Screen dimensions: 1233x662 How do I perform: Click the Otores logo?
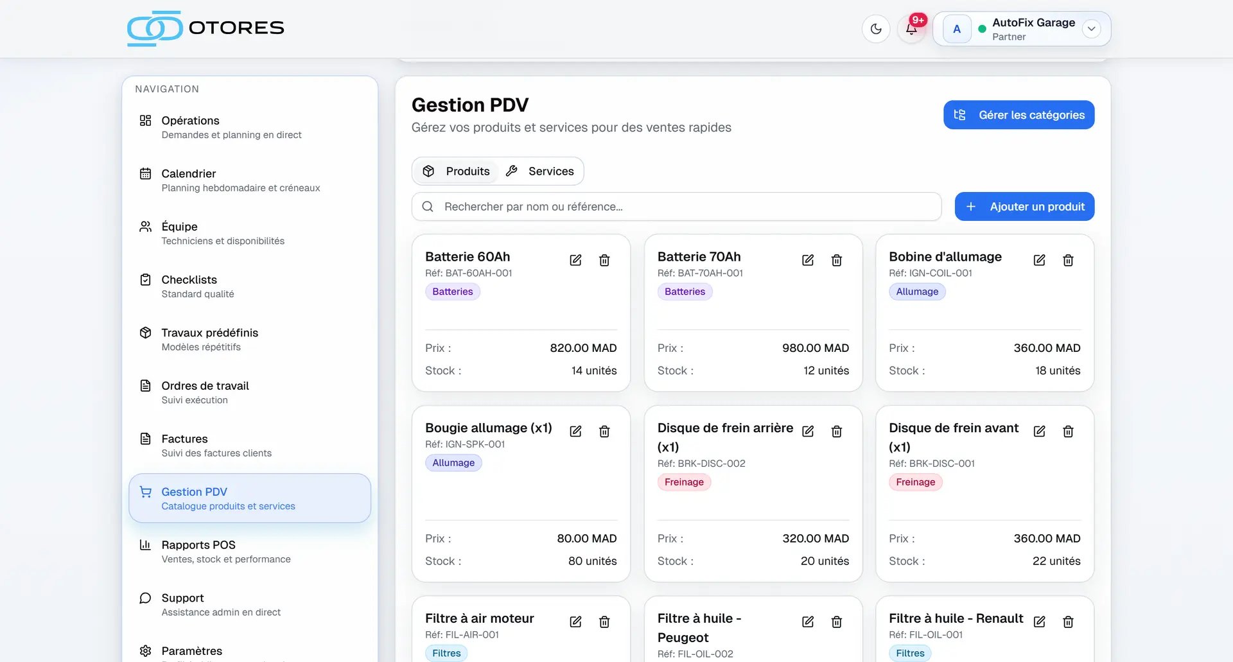click(205, 28)
